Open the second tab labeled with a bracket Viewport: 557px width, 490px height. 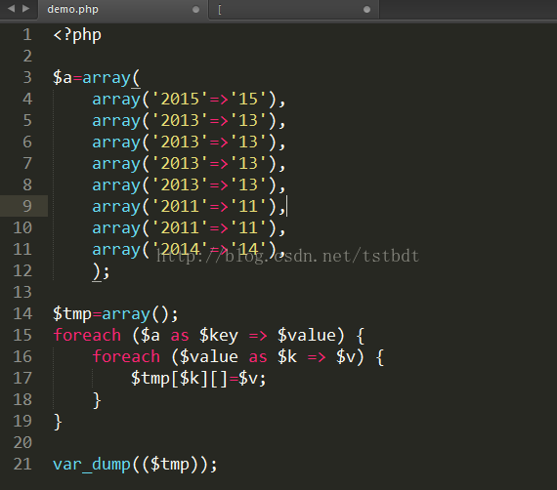point(294,10)
